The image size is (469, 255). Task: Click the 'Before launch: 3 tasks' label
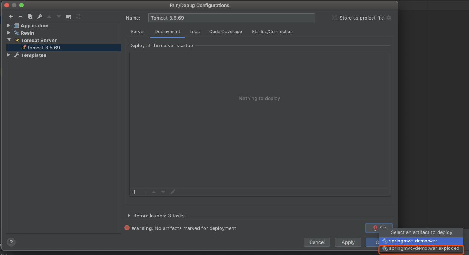(159, 216)
